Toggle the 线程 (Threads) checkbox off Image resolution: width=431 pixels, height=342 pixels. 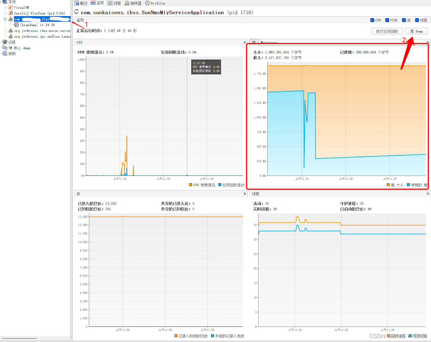click(x=416, y=20)
